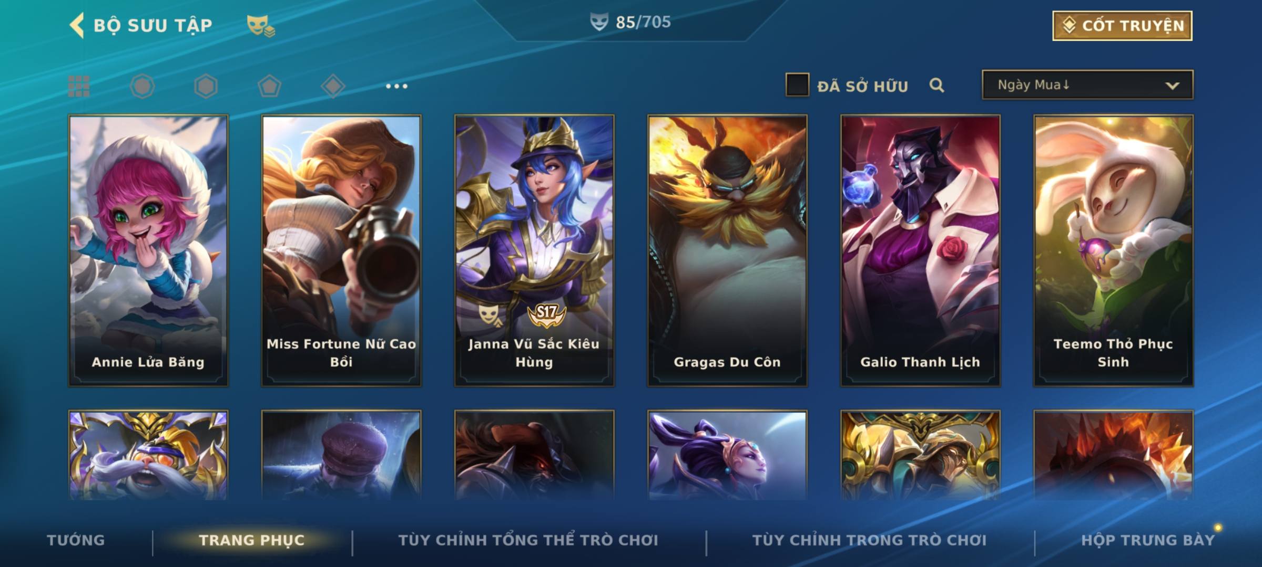Toggle the Đã Sở Hữu checkbox

pos(797,85)
